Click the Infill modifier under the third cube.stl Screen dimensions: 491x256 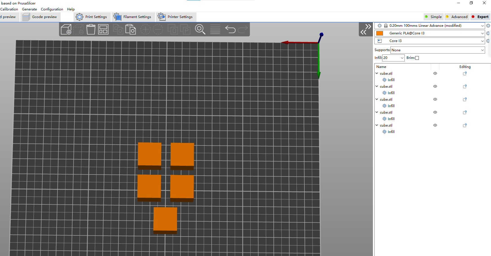pyautogui.click(x=391, y=106)
